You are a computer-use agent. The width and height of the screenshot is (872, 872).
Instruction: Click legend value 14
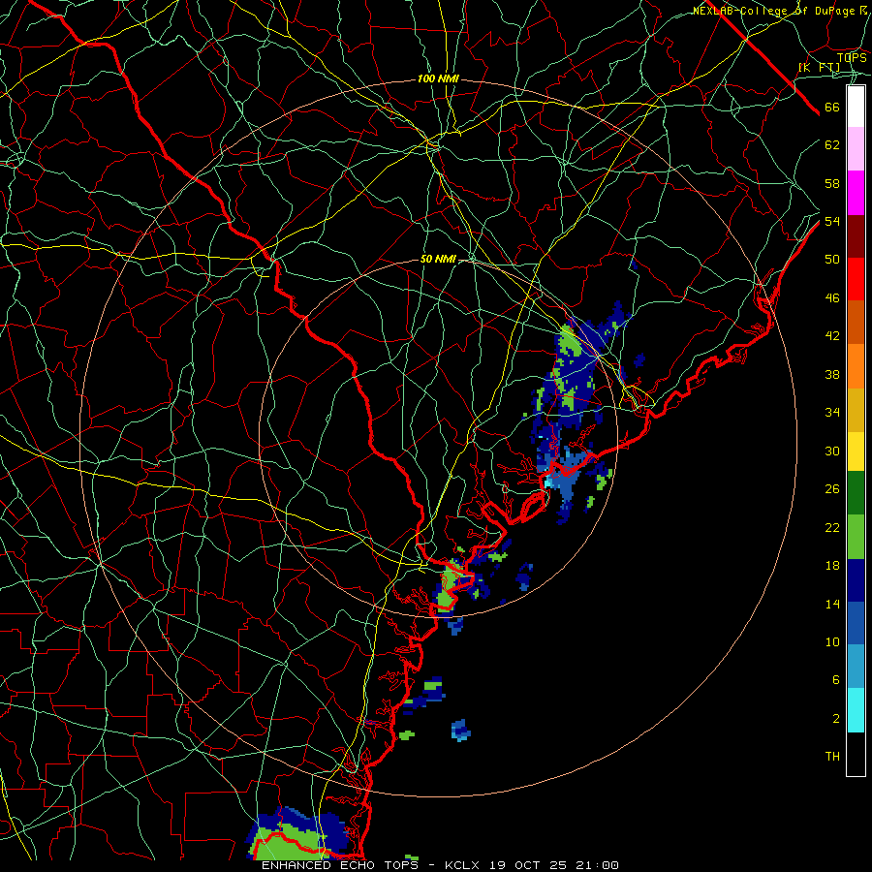(832, 604)
